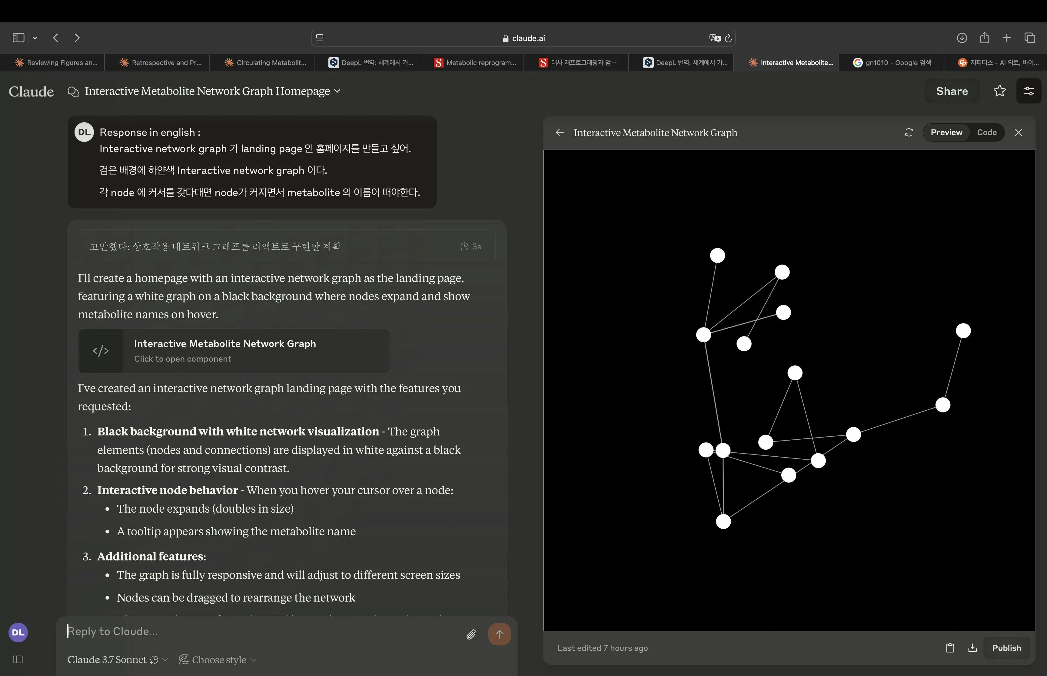Open chat controls settings icon
The height and width of the screenshot is (676, 1047).
click(1028, 91)
